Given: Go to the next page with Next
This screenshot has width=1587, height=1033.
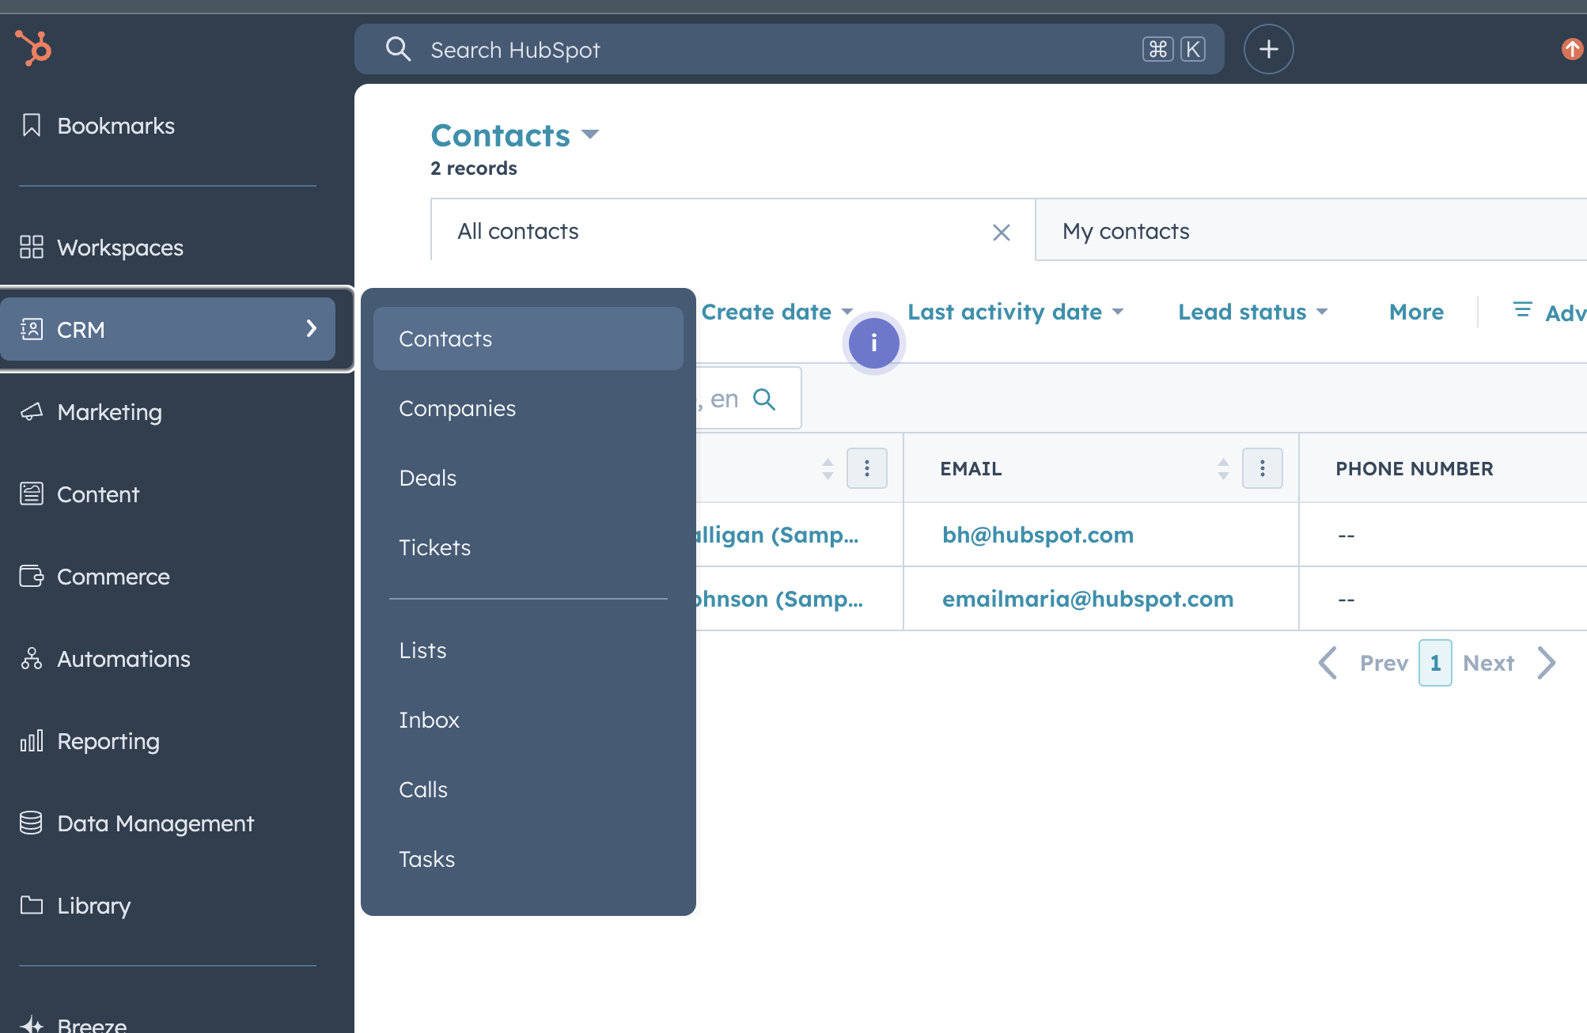Looking at the screenshot, I should (1488, 663).
